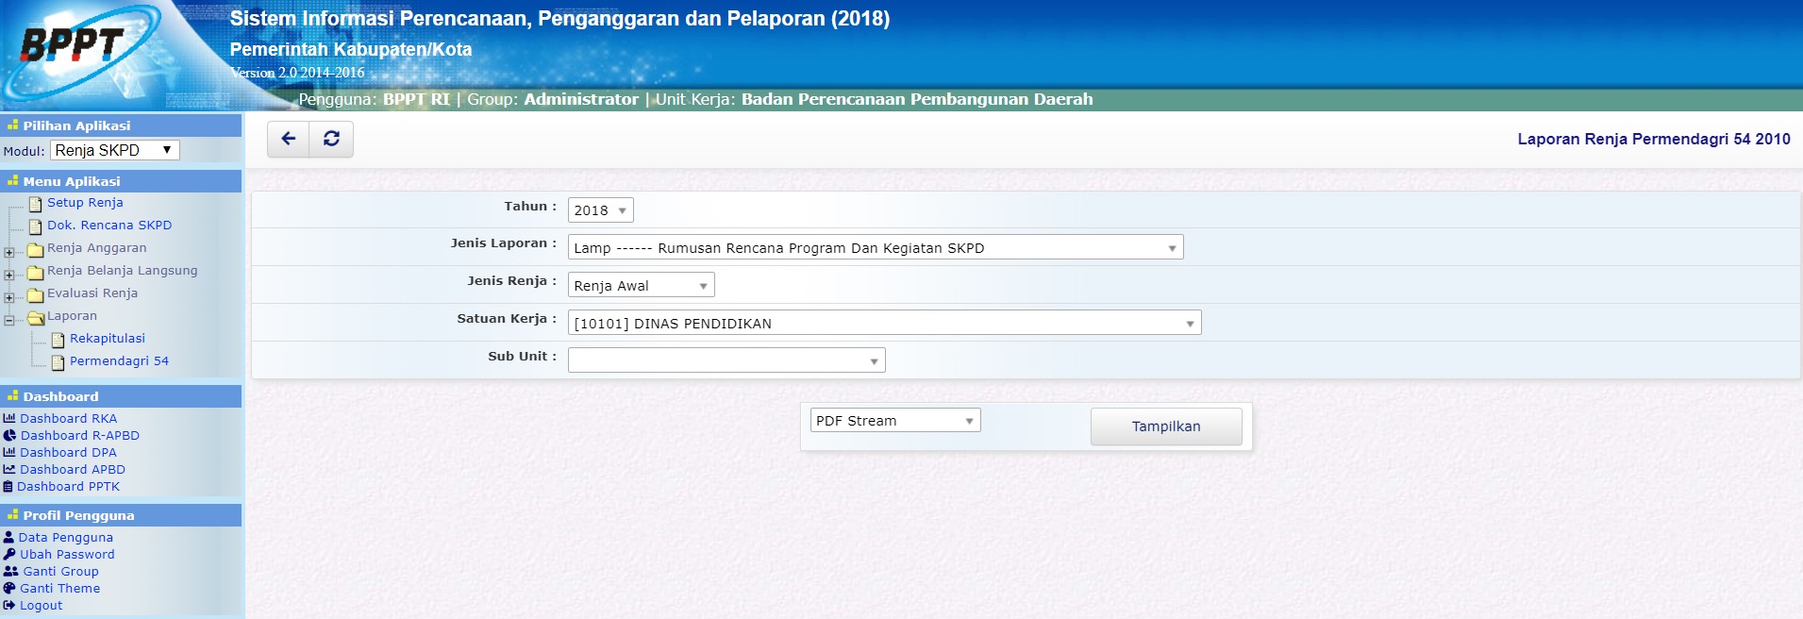This screenshot has height=619, width=1803.
Task: Open the empty Sub Unit dropdown
Action: 726,360
